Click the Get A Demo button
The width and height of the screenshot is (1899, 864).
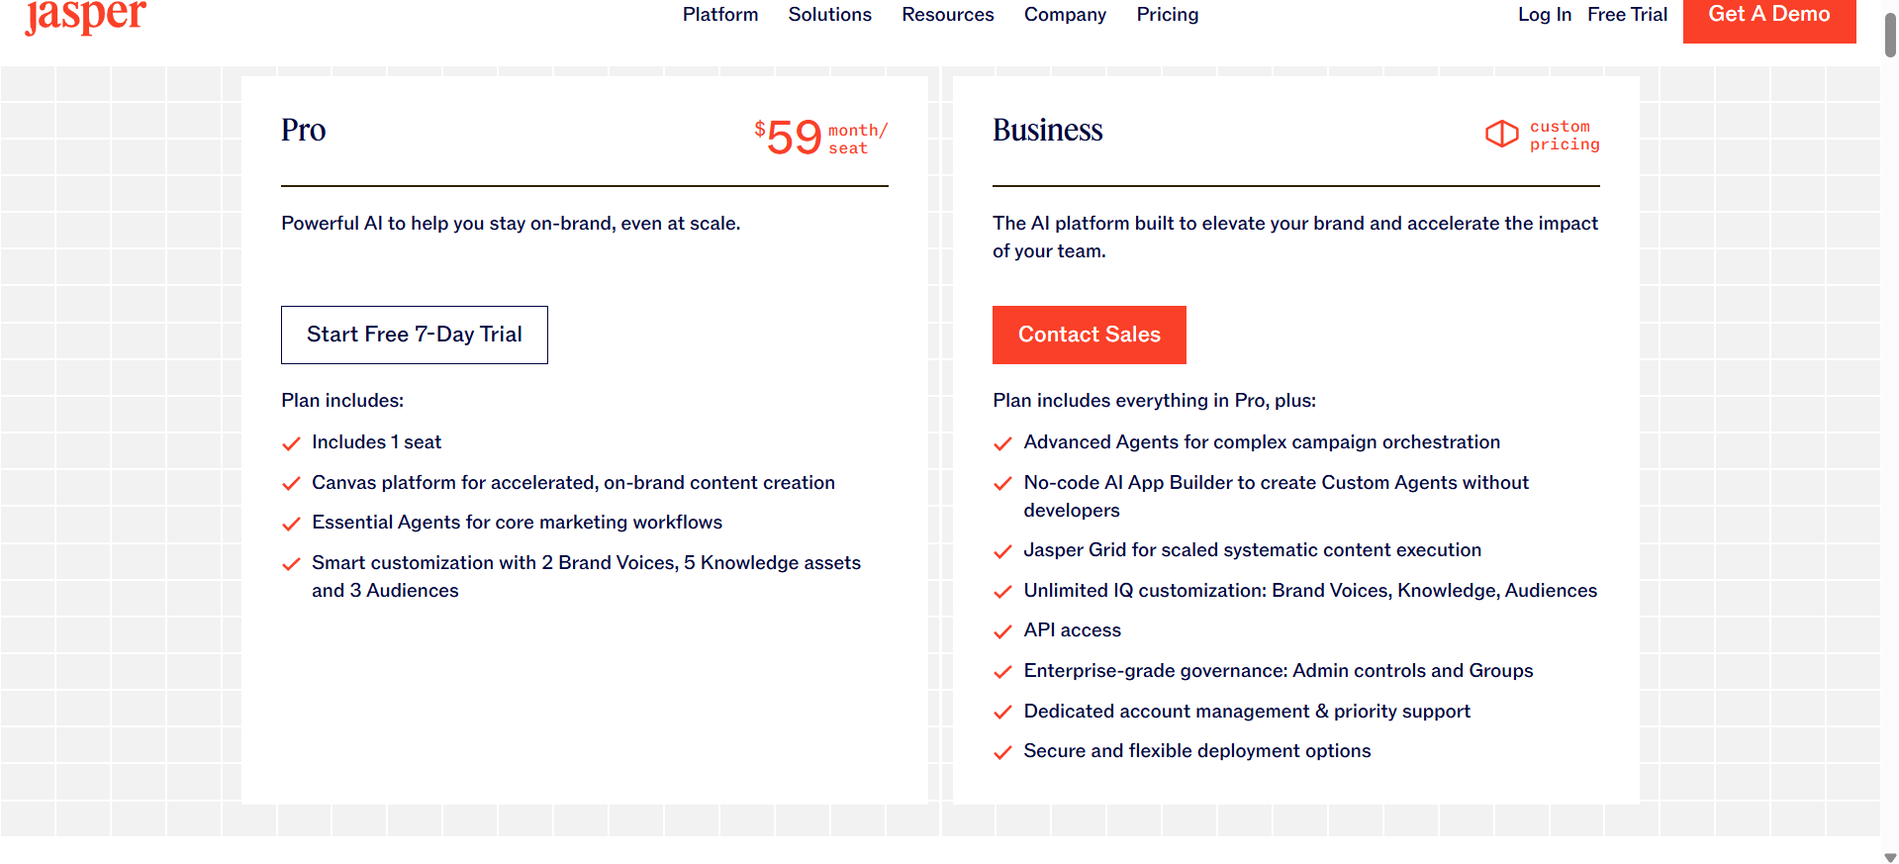tap(1768, 16)
